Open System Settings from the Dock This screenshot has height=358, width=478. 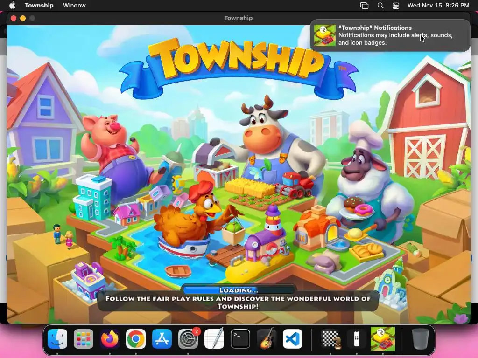[188, 339]
